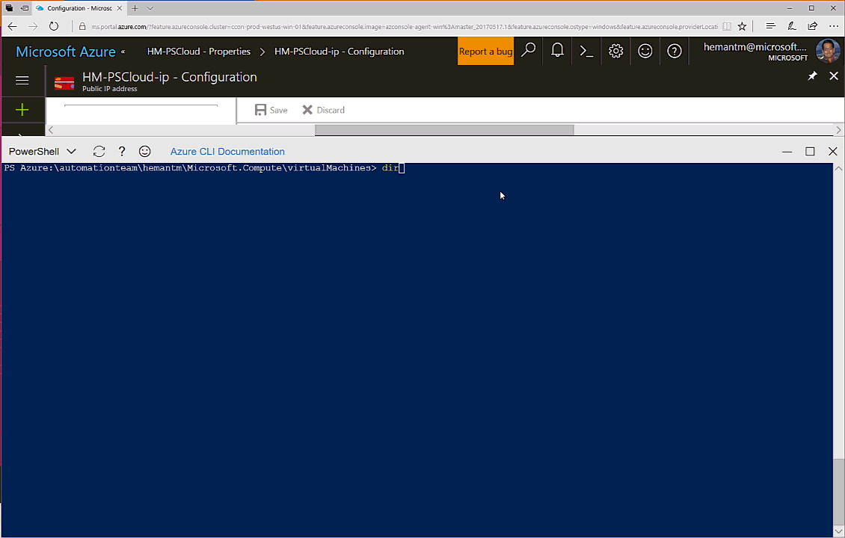Click the PowerShell prompt path text

tap(190, 168)
